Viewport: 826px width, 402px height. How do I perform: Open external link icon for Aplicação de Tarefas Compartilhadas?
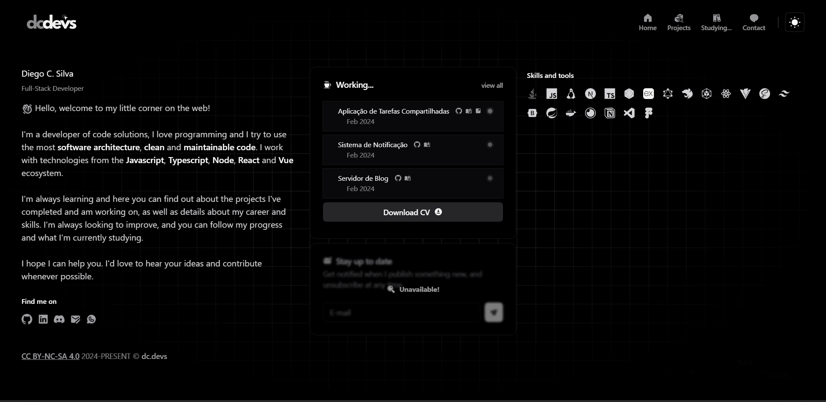click(478, 111)
